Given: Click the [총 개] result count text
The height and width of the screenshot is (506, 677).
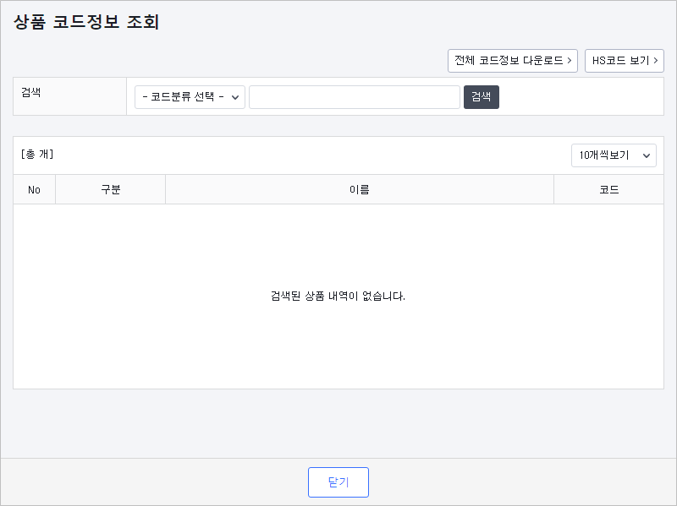Looking at the screenshot, I should pyautogui.click(x=37, y=155).
